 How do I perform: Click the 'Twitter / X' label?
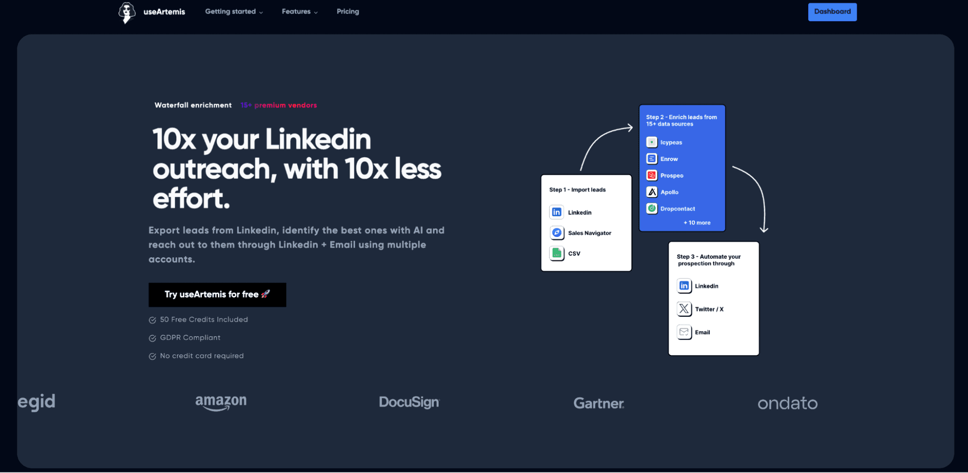[709, 310]
